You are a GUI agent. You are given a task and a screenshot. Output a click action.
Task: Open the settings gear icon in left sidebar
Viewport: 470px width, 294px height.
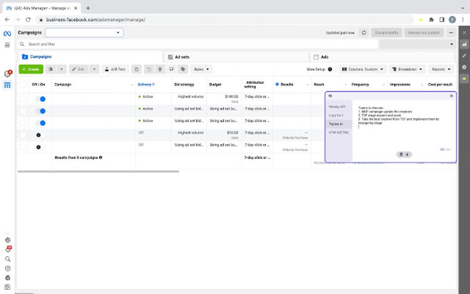click(8, 240)
